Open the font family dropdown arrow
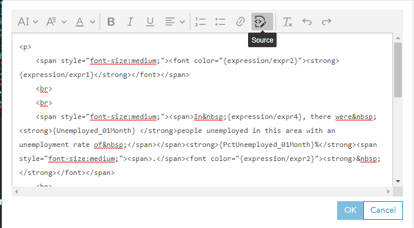 [64, 22]
